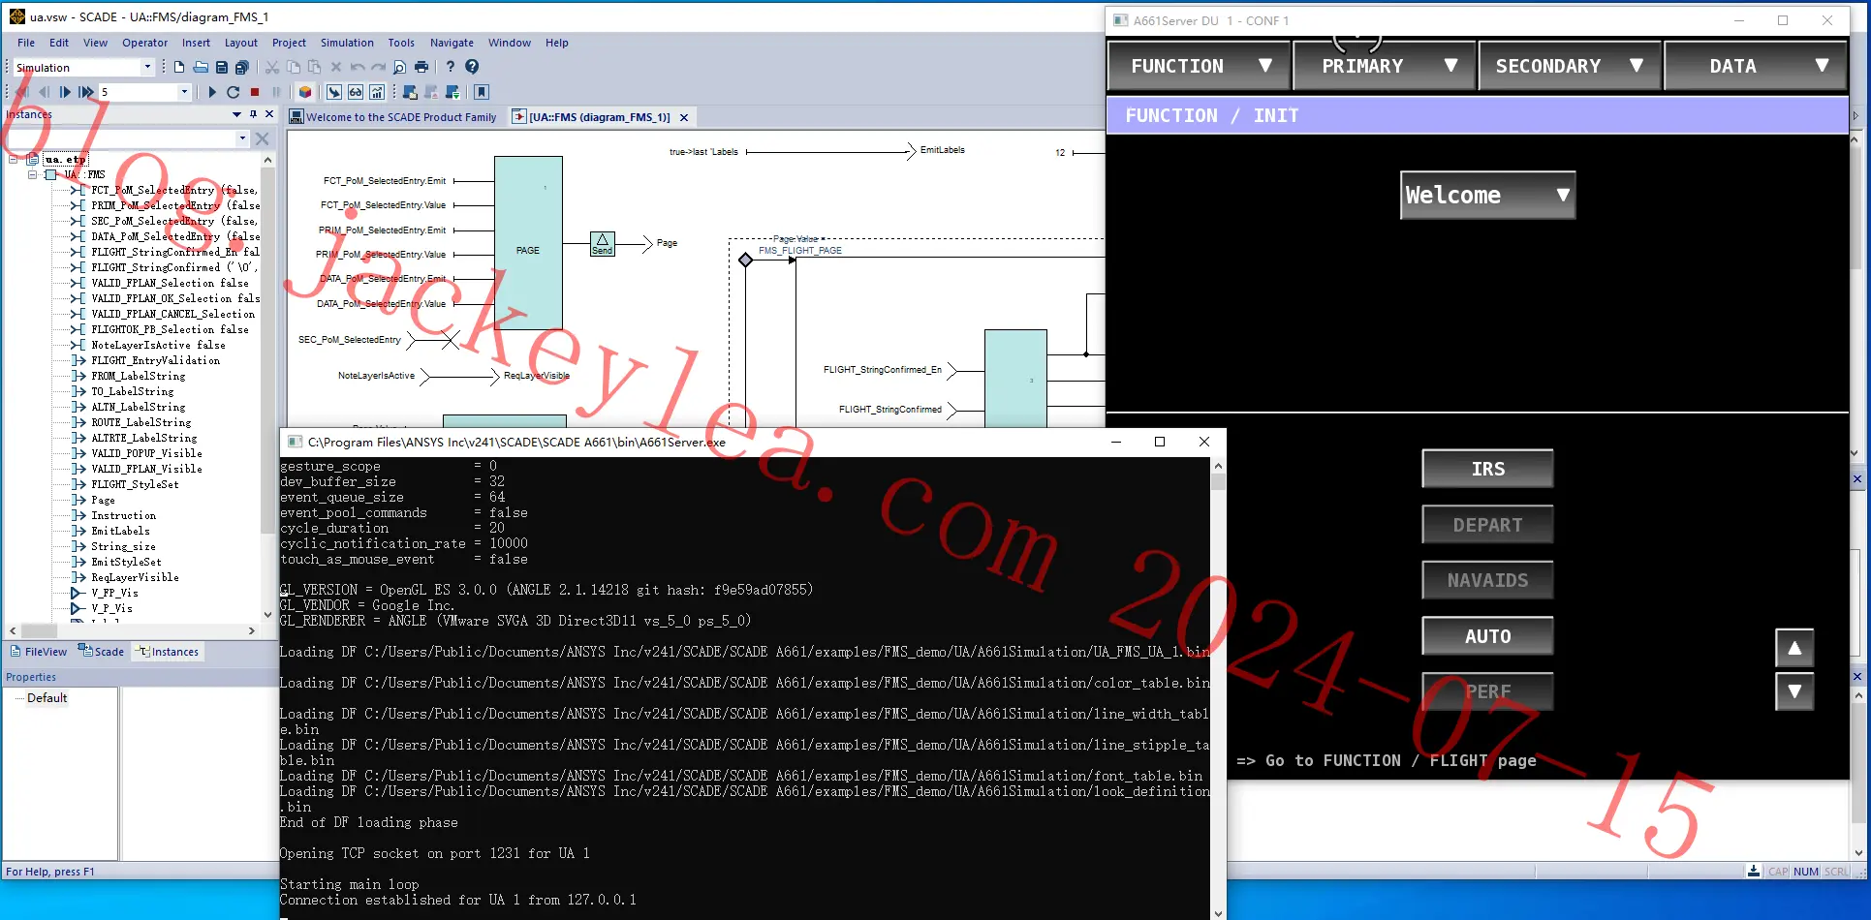Select the FLIGHT_EntryValidation tree item

pyautogui.click(x=155, y=360)
